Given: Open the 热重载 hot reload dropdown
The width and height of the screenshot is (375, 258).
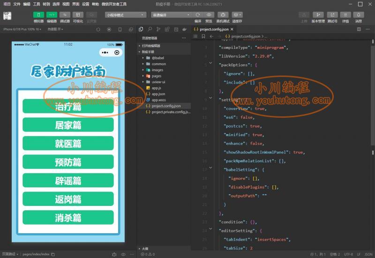Looking at the screenshot, I should (x=55, y=29).
